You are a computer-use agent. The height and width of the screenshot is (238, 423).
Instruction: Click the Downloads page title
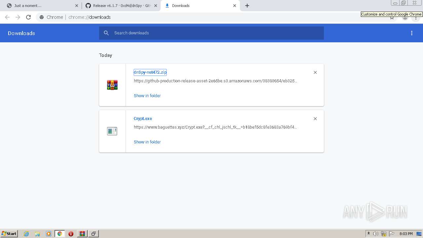[x=21, y=33]
